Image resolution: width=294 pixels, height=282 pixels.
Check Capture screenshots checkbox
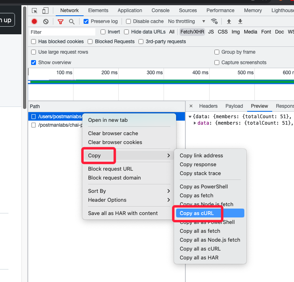(217, 63)
